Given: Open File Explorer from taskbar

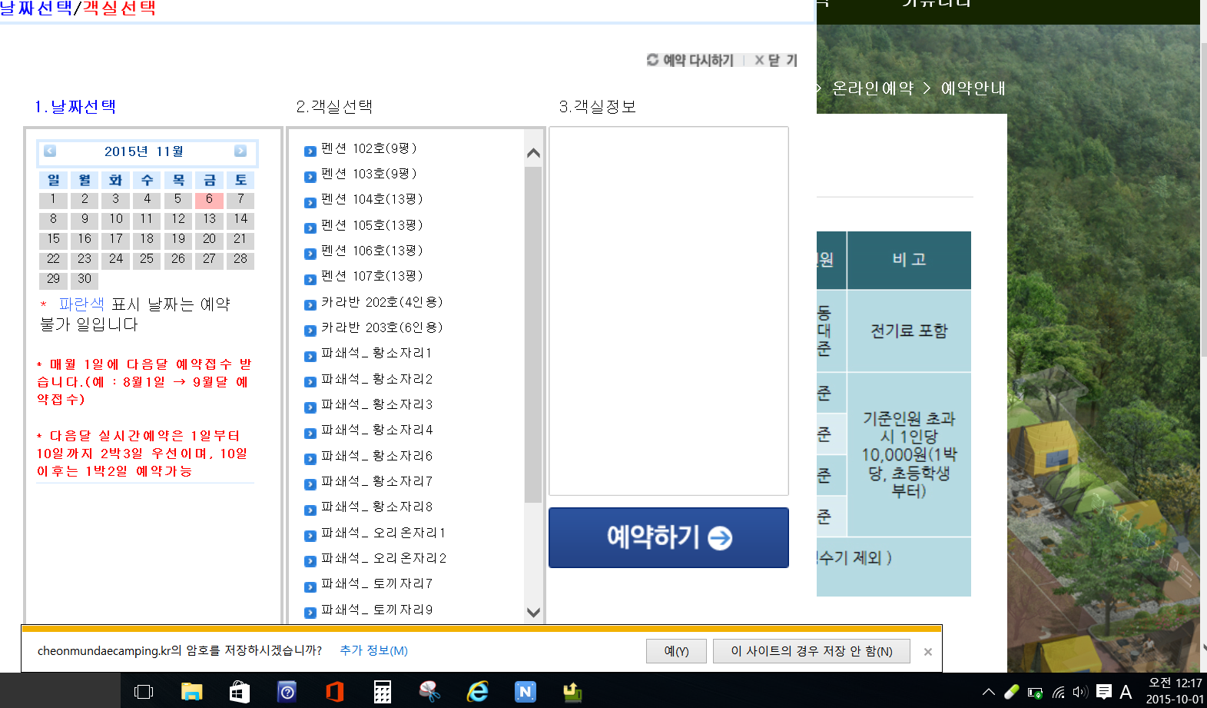Looking at the screenshot, I should [x=191, y=691].
